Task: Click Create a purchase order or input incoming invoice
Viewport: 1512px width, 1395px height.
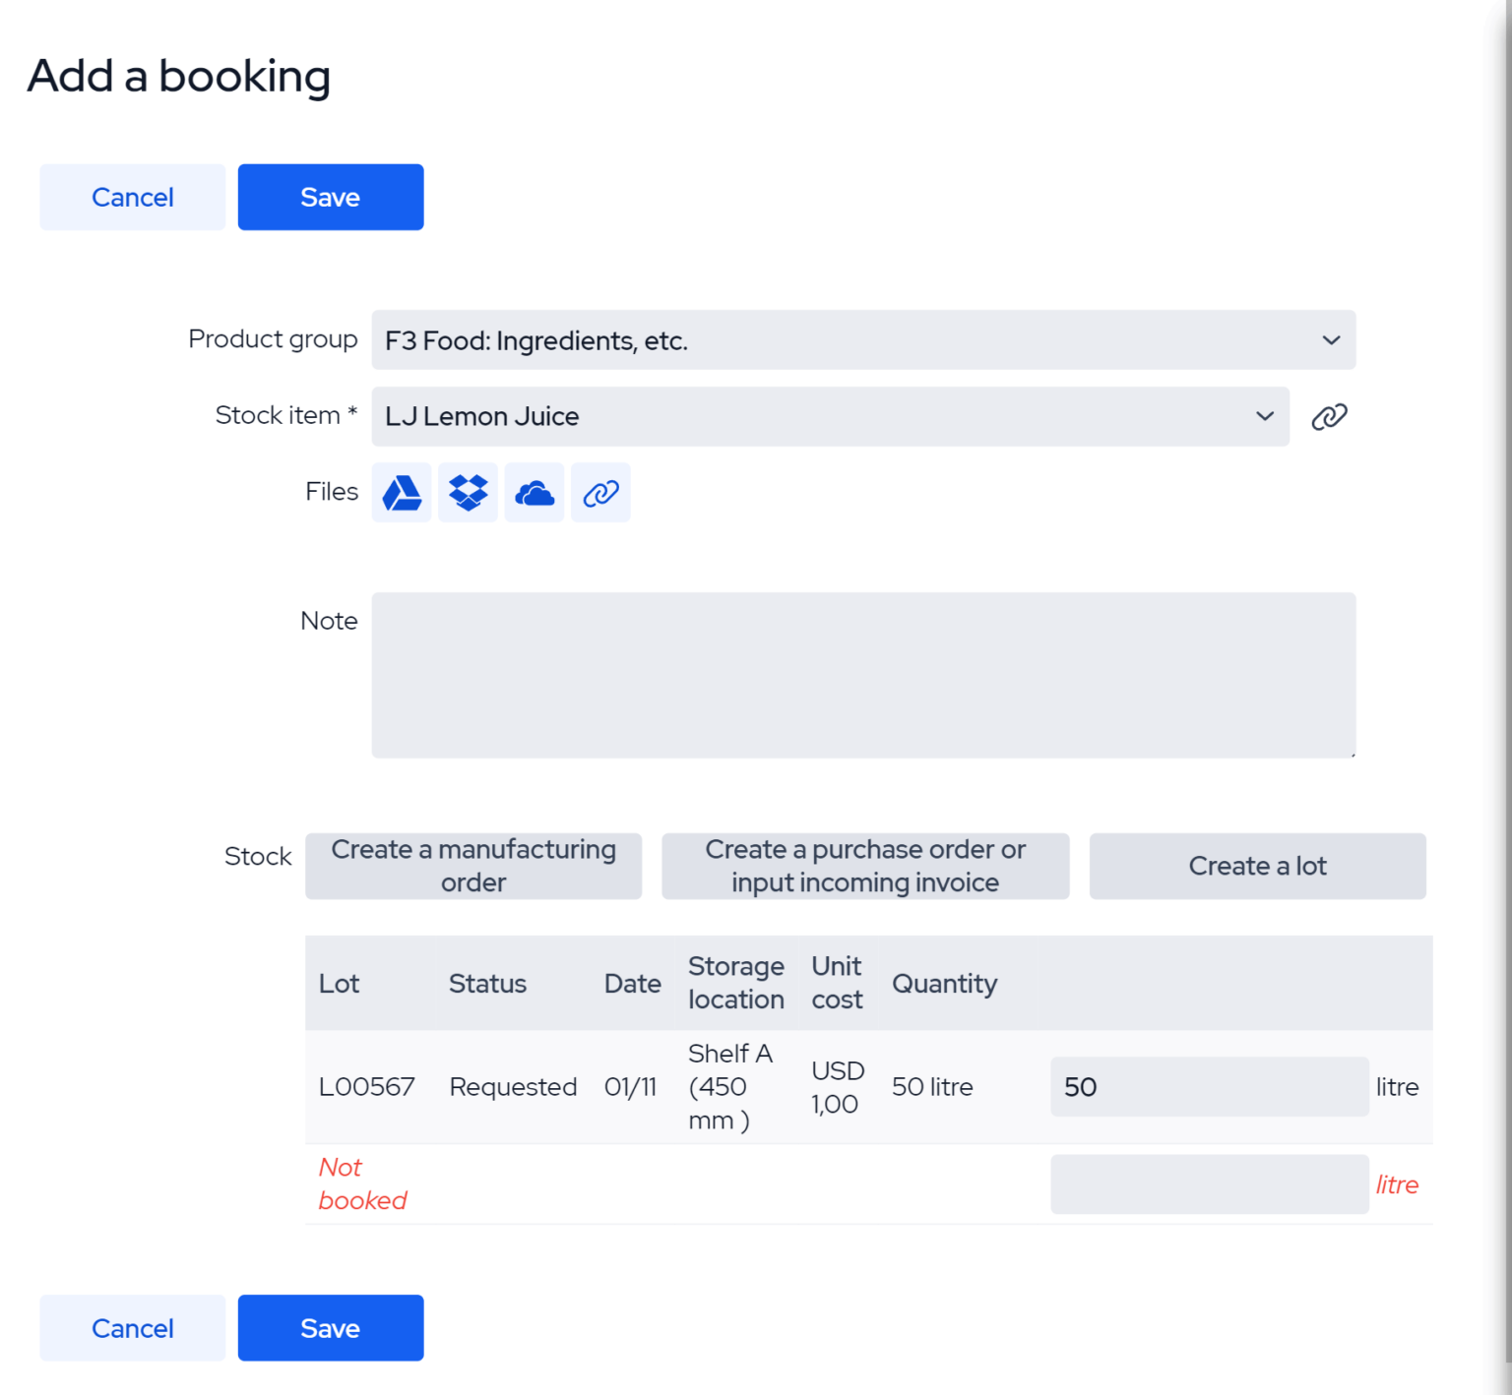Action: coord(865,866)
